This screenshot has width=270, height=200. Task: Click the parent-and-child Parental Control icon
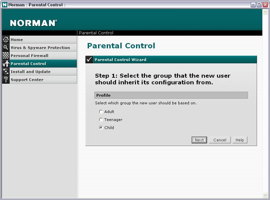click(x=6, y=63)
